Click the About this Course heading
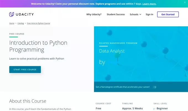 tap(28, 101)
